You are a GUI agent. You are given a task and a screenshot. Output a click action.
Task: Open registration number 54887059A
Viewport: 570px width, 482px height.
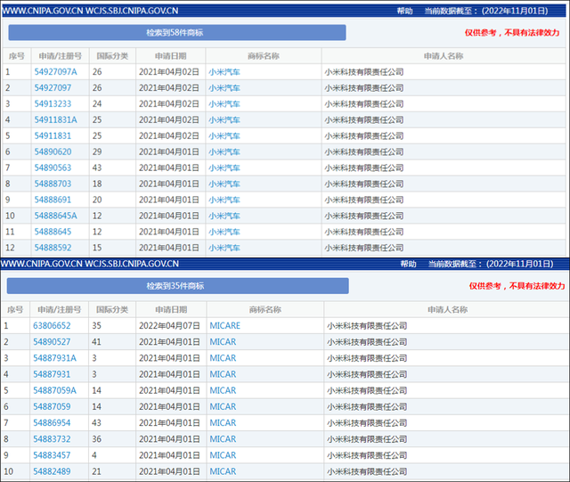point(54,391)
